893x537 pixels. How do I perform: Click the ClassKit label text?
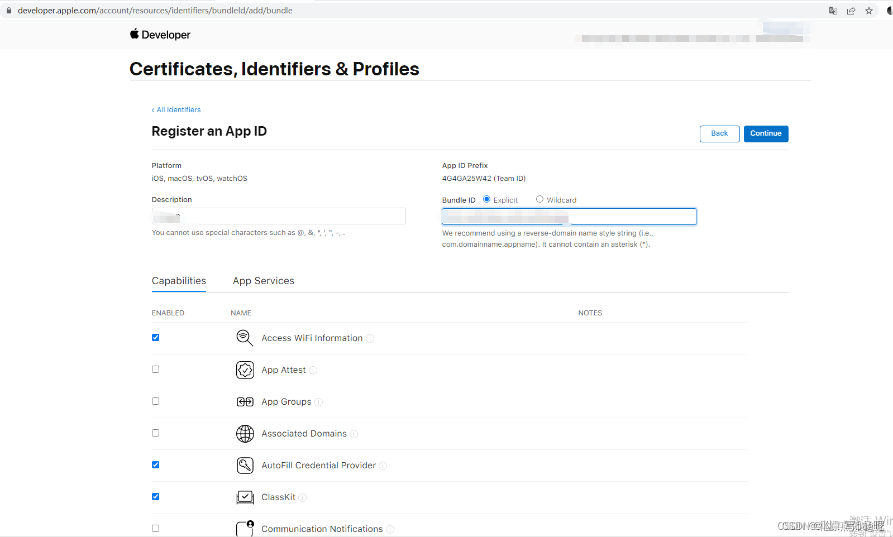pyautogui.click(x=279, y=497)
